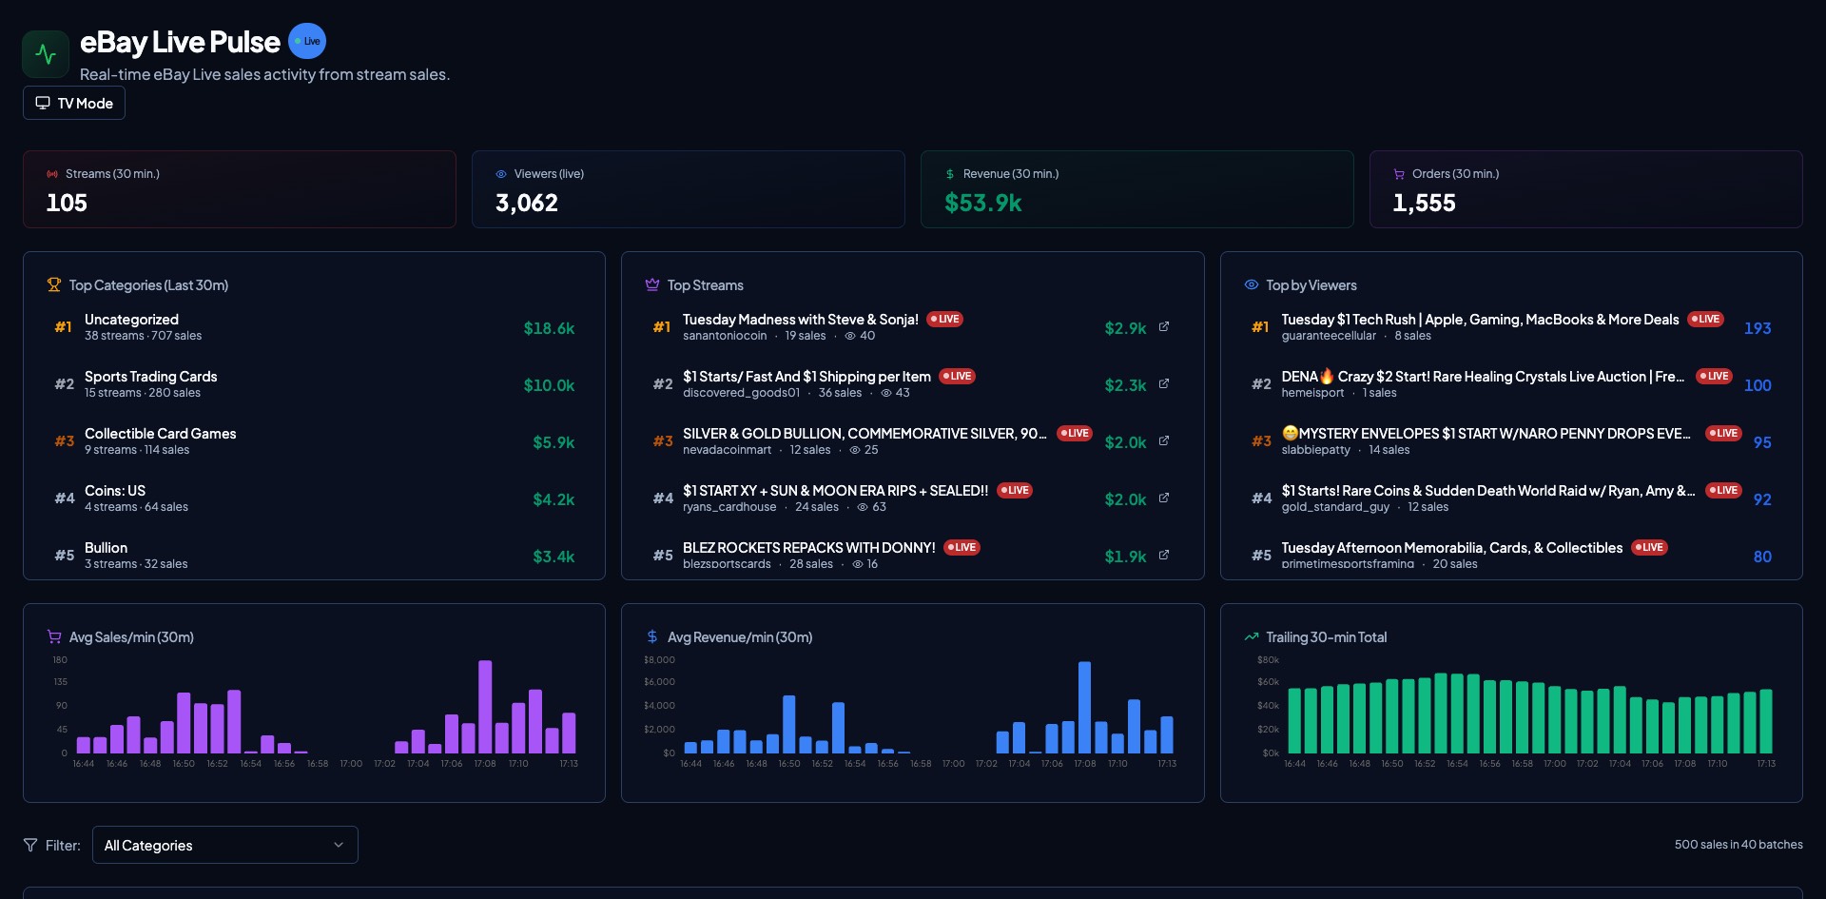This screenshot has height=899, width=1826.
Task: Click '500 sales in 40 batches' text
Action: coord(1739,845)
